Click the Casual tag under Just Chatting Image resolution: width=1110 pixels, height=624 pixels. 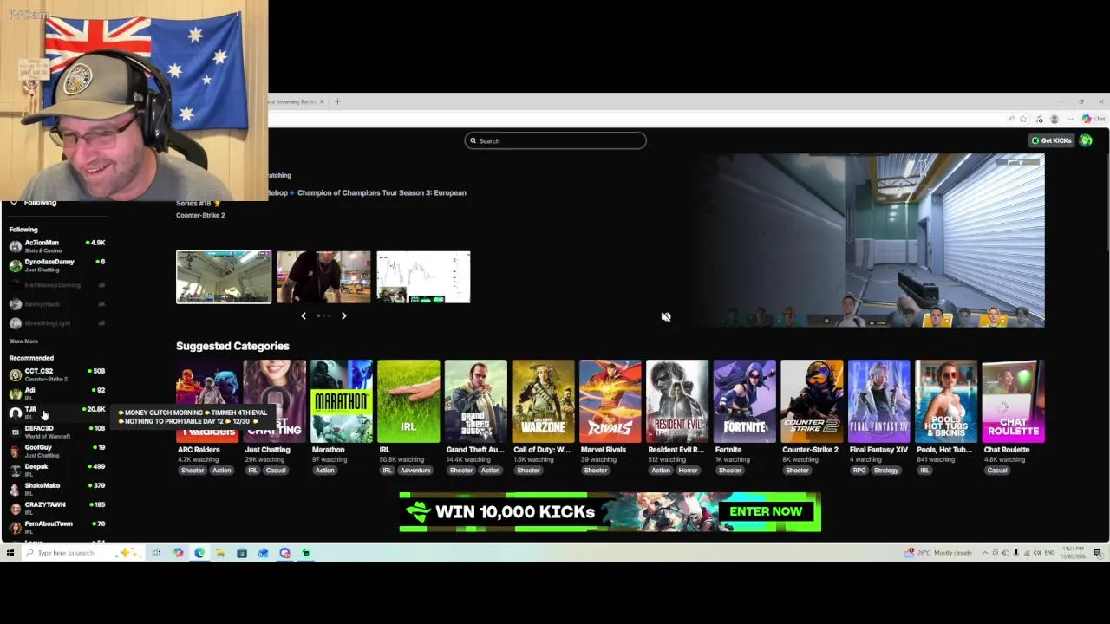276,471
